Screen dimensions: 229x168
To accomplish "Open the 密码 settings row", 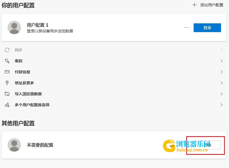I will pos(114,61).
